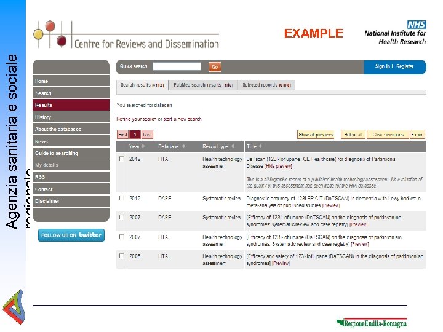Sort results by Title column arrows
This screenshot has width=443, height=332.
click(x=260, y=146)
